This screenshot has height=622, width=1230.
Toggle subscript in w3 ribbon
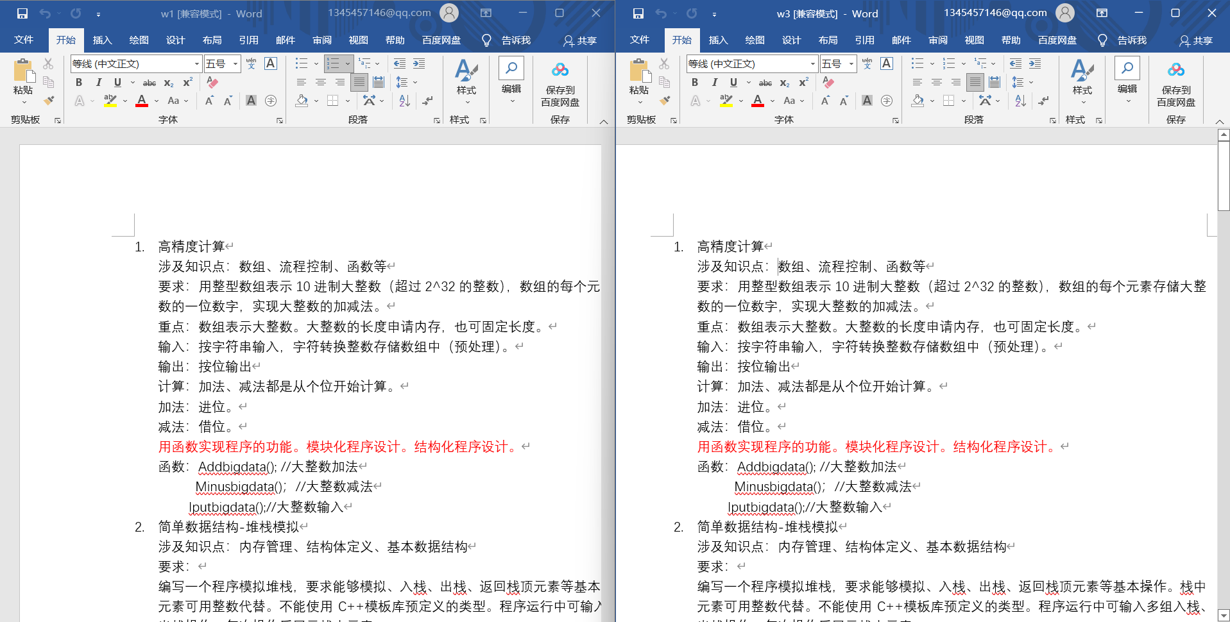(785, 83)
